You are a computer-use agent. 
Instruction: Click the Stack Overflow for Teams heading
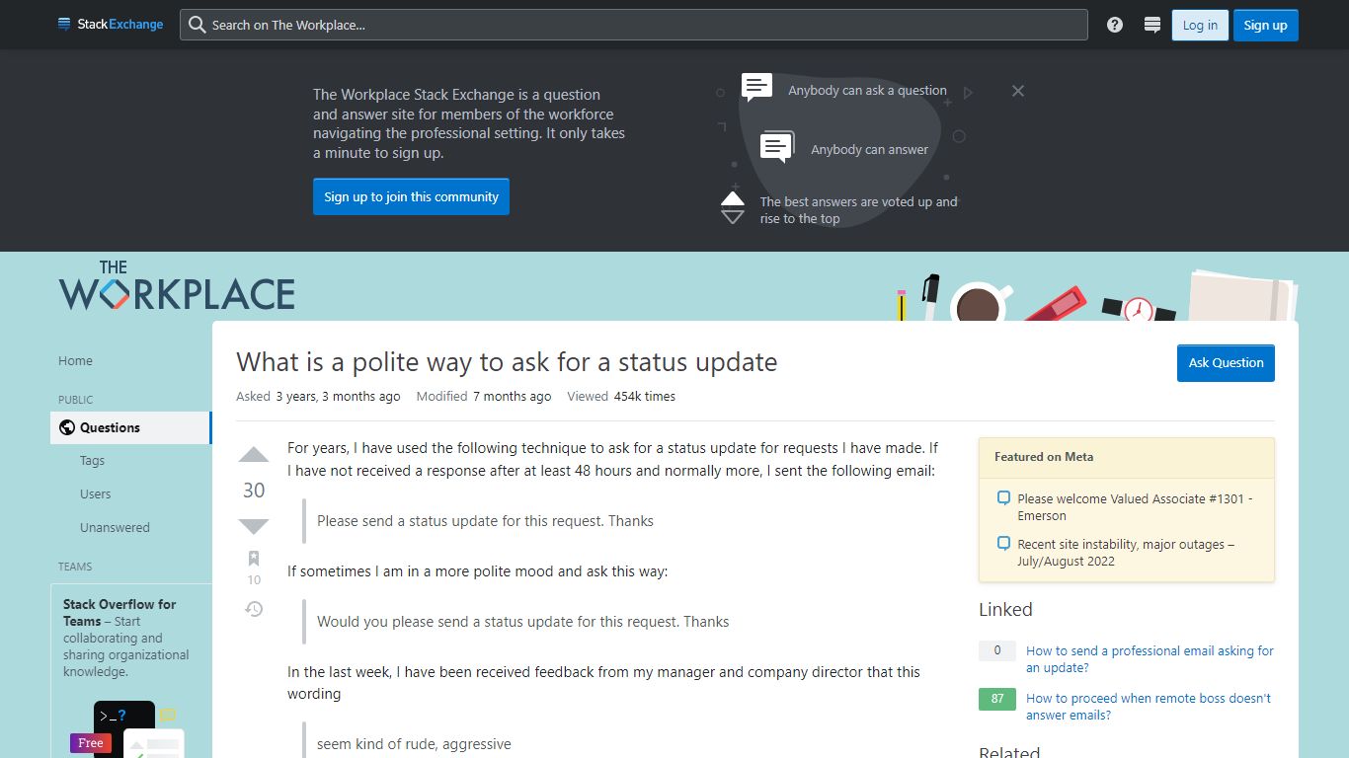pyautogui.click(x=119, y=612)
